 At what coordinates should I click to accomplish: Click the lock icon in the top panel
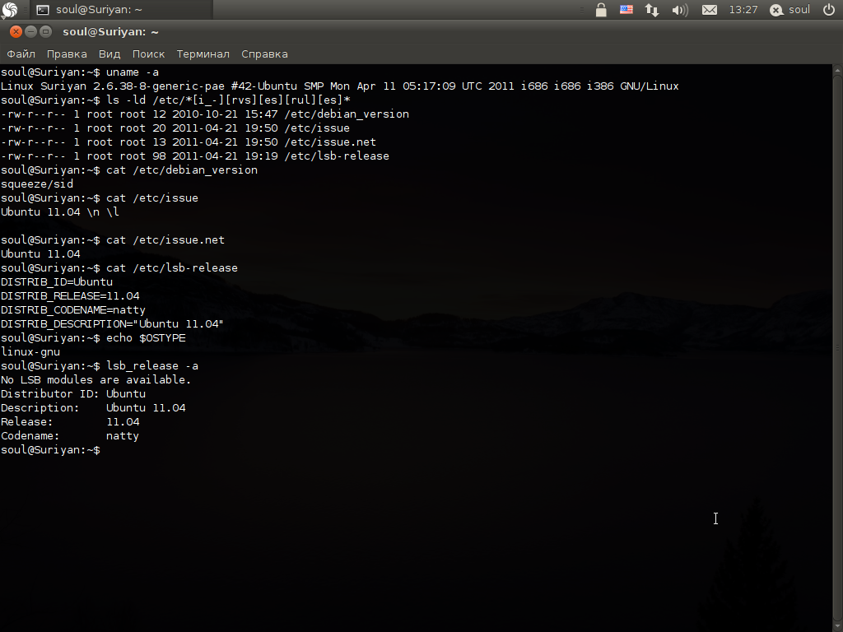[x=601, y=10]
